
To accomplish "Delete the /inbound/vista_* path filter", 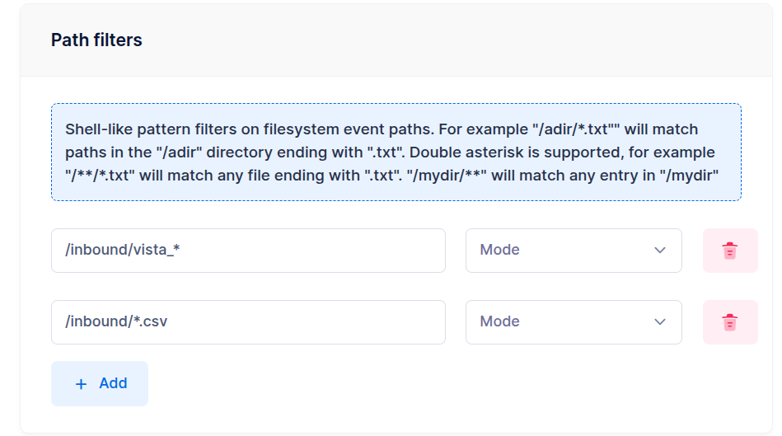I will point(730,251).
